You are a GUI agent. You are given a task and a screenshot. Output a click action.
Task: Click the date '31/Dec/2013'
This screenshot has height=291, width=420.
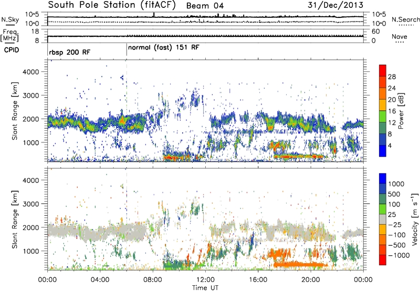pyautogui.click(x=335, y=5)
